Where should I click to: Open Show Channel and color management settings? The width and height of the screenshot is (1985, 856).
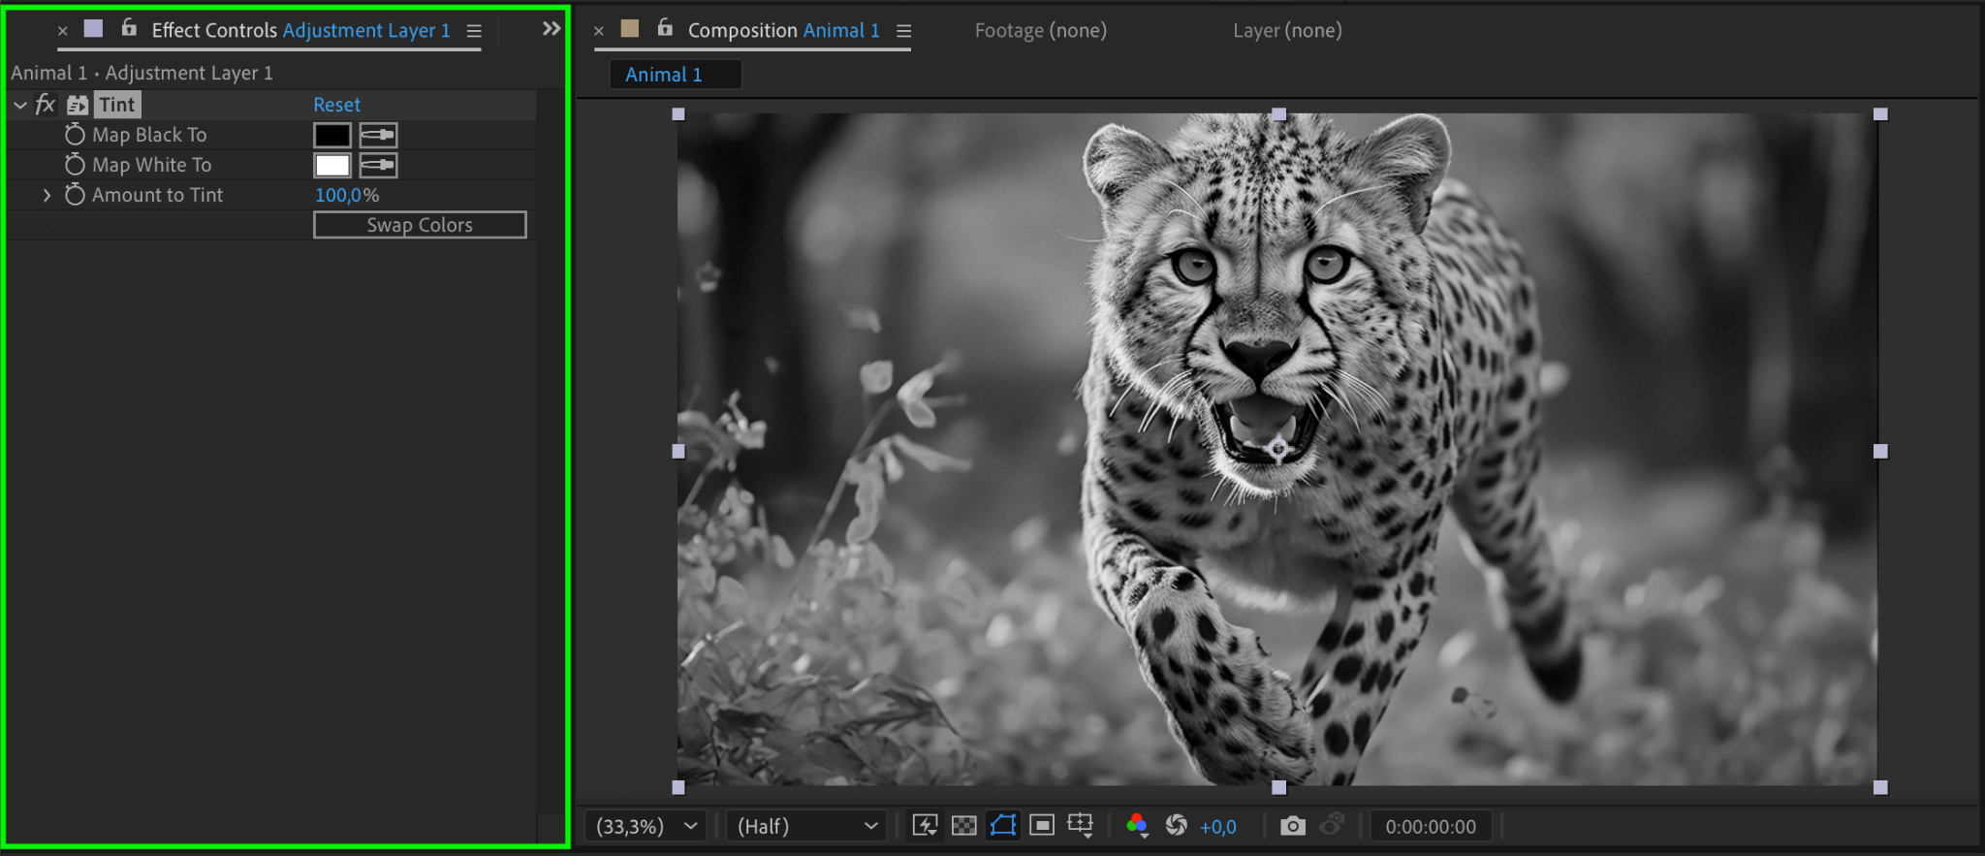pyautogui.click(x=1137, y=826)
